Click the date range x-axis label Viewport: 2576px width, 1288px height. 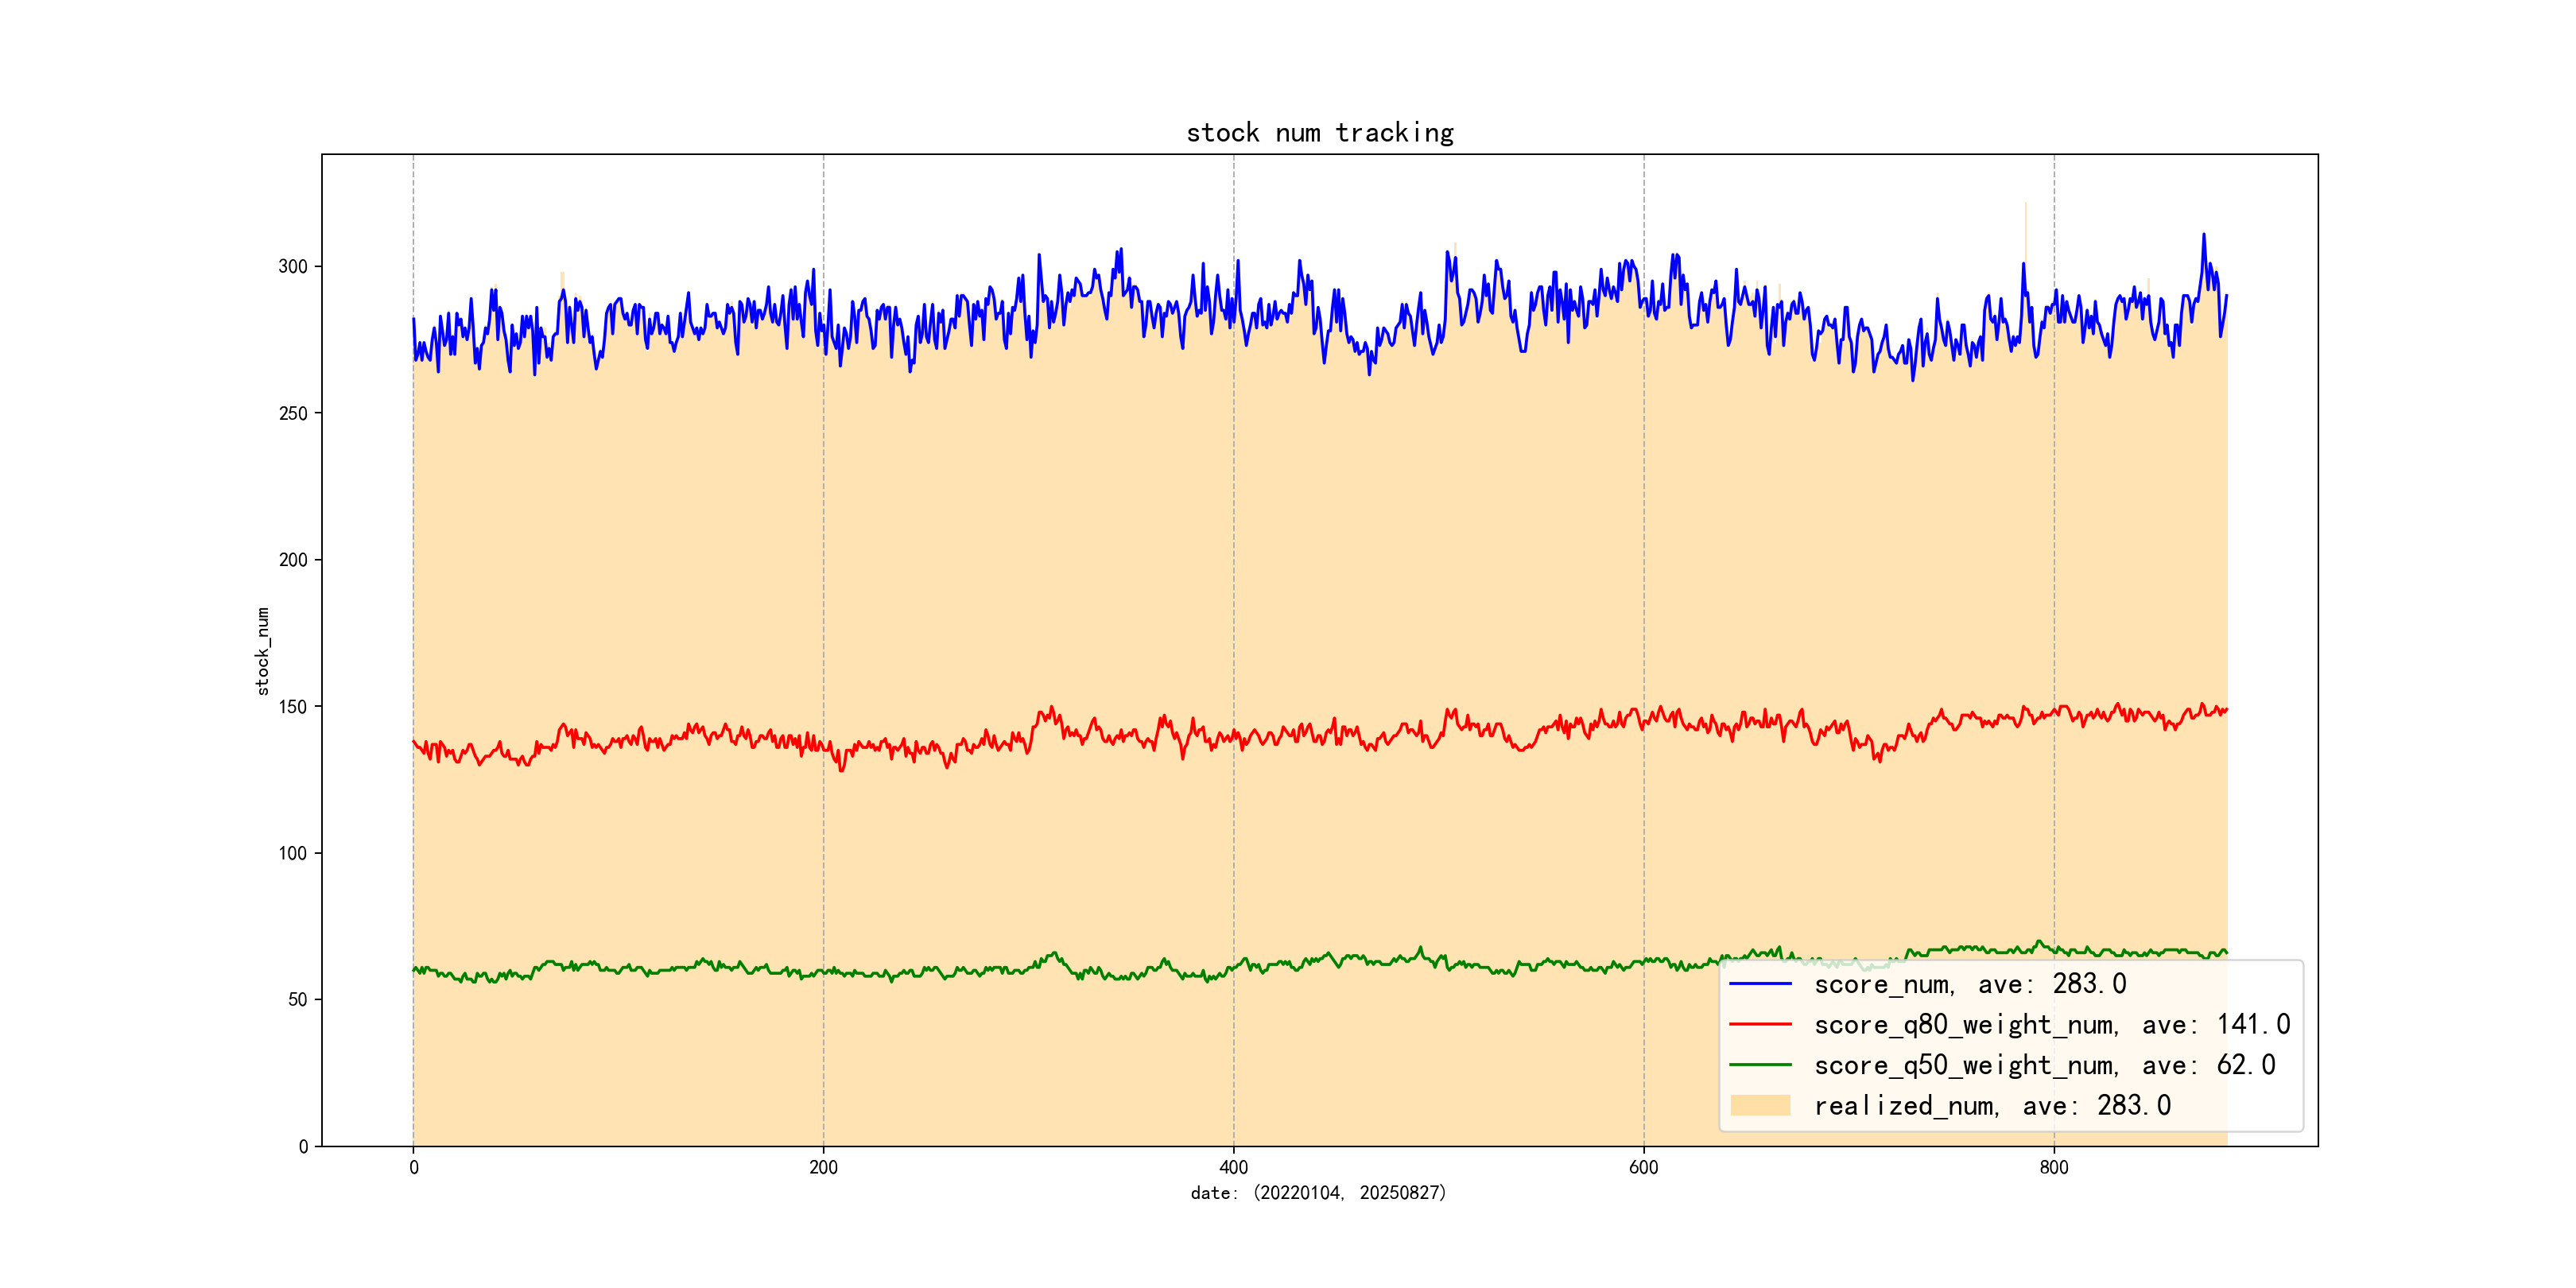[x=1318, y=1193]
